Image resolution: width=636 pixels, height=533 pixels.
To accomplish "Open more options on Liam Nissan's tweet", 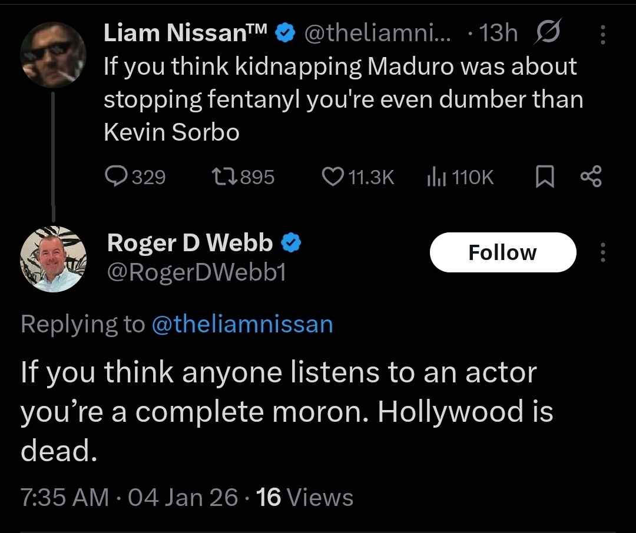I will point(602,35).
